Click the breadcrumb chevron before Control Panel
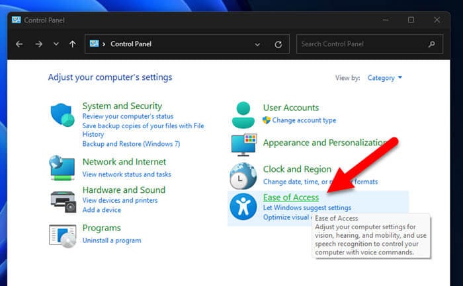Image resolution: width=463 pixels, height=286 pixels. (x=104, y=44)
